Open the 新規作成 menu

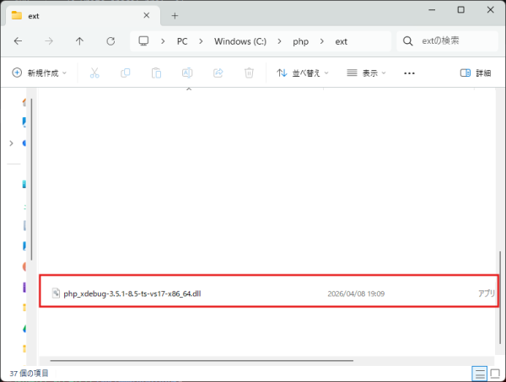tap(39, 73)
